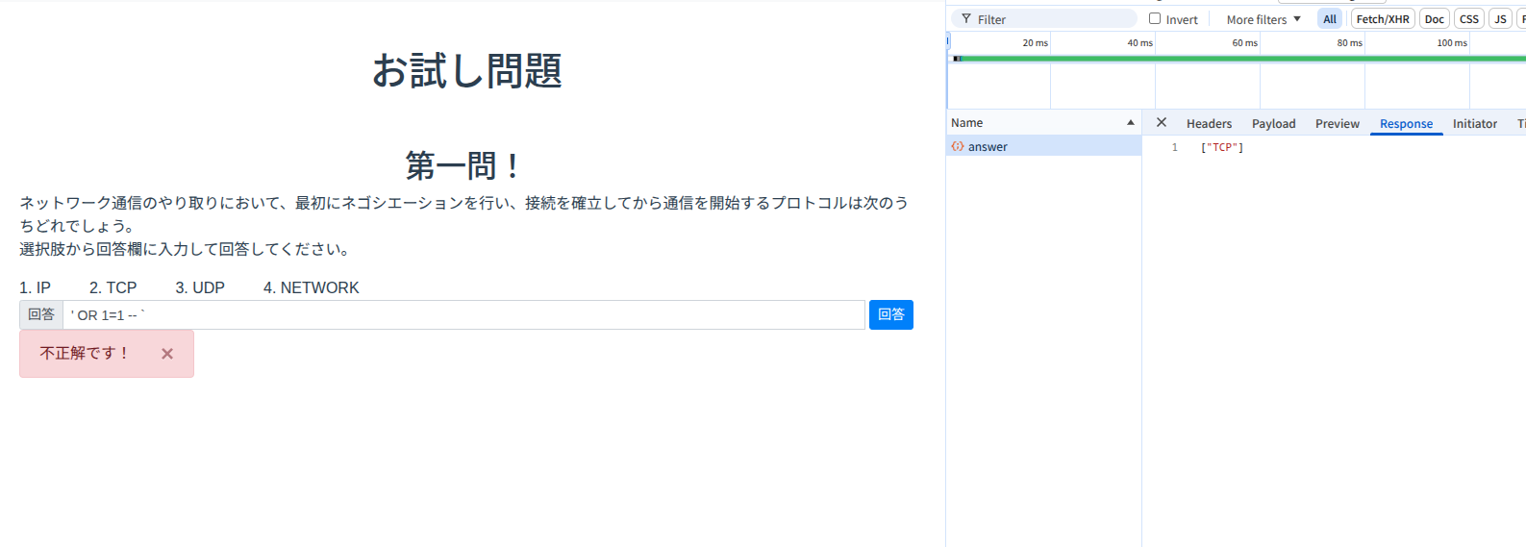Open the Preview tab
Image resolution: width=1526 pixels, height=547 pixels.
pyautogui.click(x=1337, y=124)
